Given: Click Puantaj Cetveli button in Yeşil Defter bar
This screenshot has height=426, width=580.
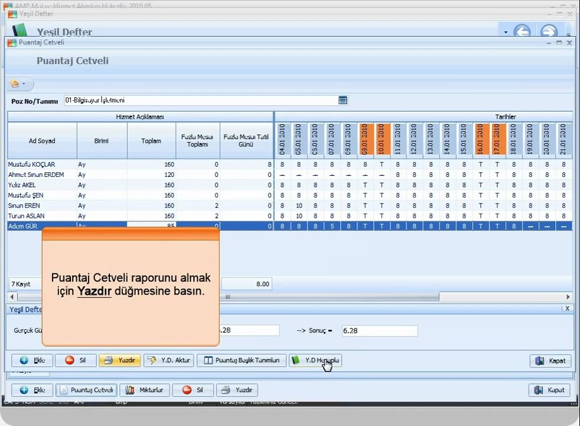Looking at the screenshot, I should pyautogui.click(x=86, y=390).
